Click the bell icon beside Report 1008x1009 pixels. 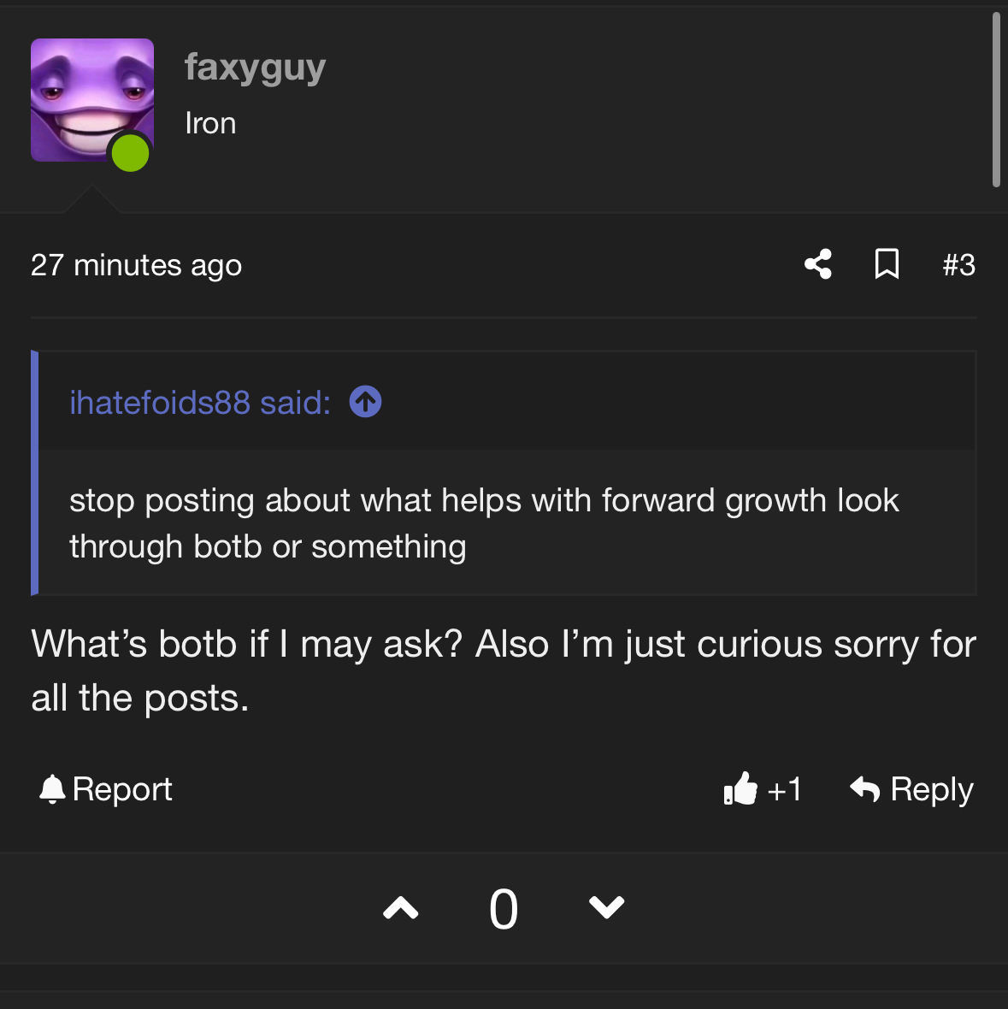[52, 789]
